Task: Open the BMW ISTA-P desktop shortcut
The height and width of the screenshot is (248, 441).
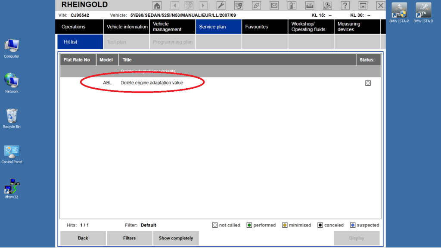Action: pyautogui.click(x=399, y=12)
